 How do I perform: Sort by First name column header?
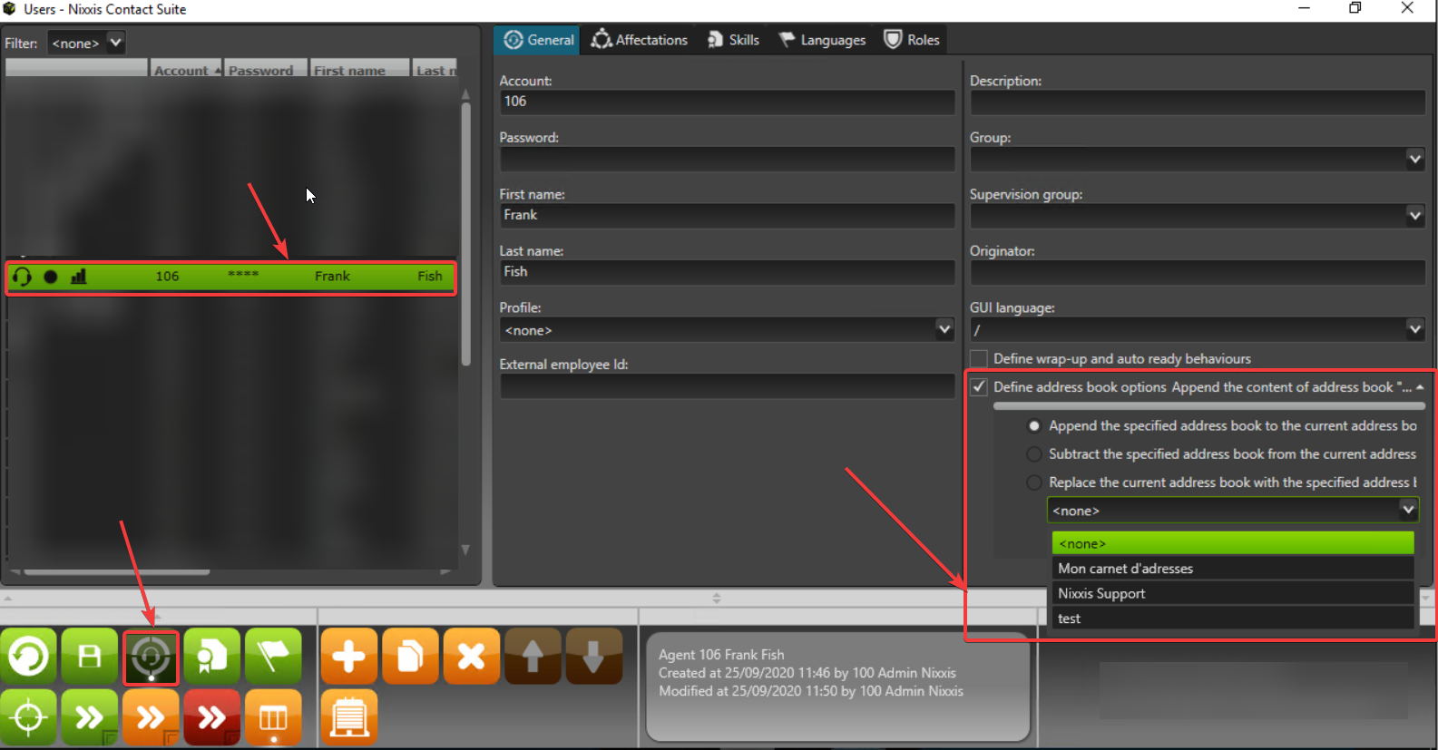359,69
